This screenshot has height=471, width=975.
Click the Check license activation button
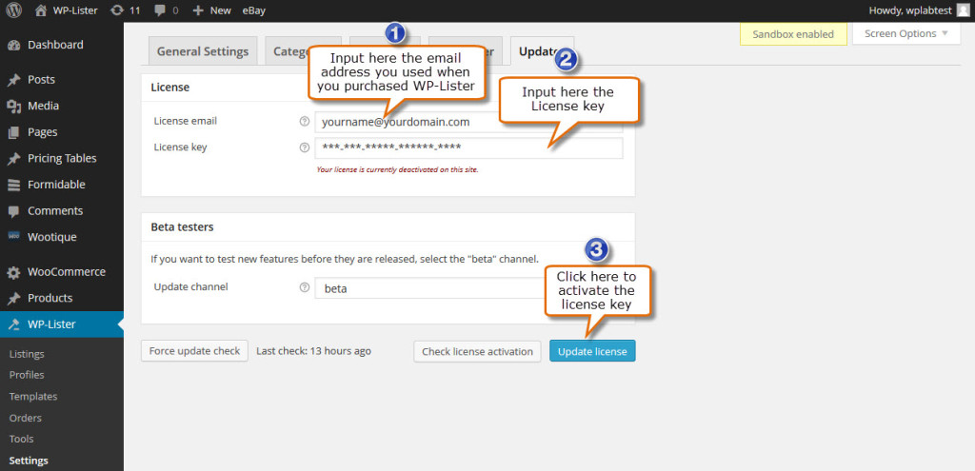click(x=477, y=351)
